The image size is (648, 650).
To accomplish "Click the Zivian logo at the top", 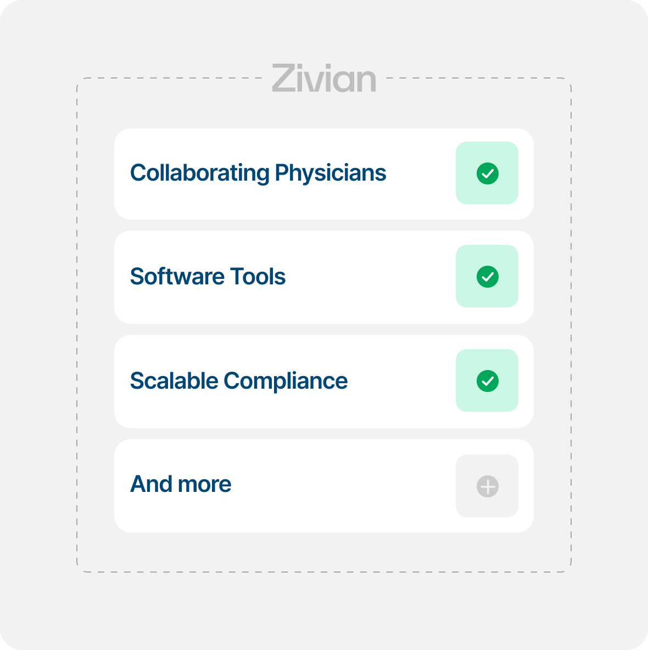I will tap(324, 79).
